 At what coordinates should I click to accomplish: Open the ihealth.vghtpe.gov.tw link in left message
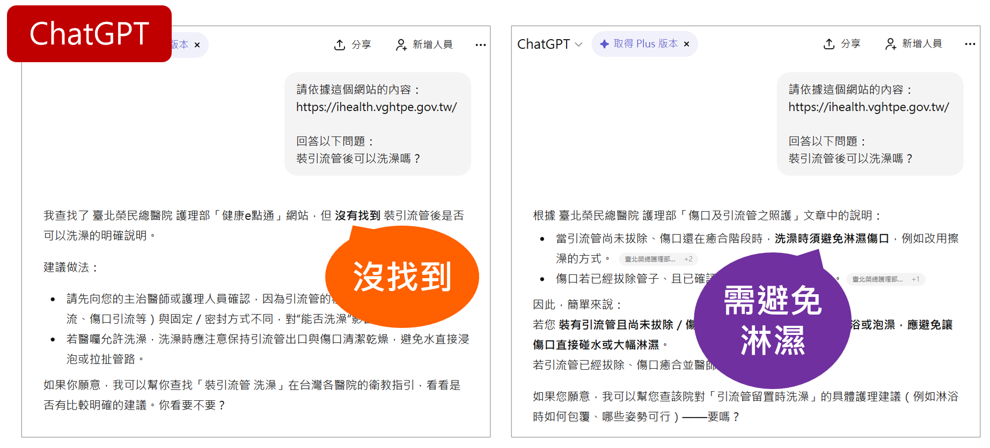pos(376,107)
